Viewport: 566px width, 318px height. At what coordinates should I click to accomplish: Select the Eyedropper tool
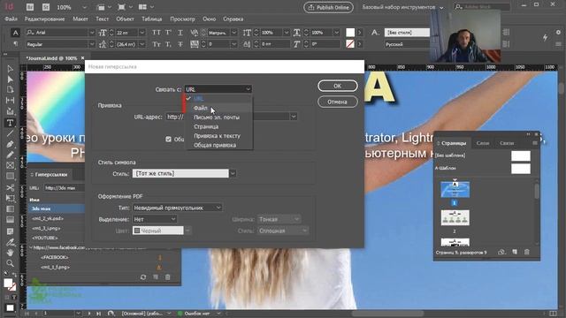[10, 242]
